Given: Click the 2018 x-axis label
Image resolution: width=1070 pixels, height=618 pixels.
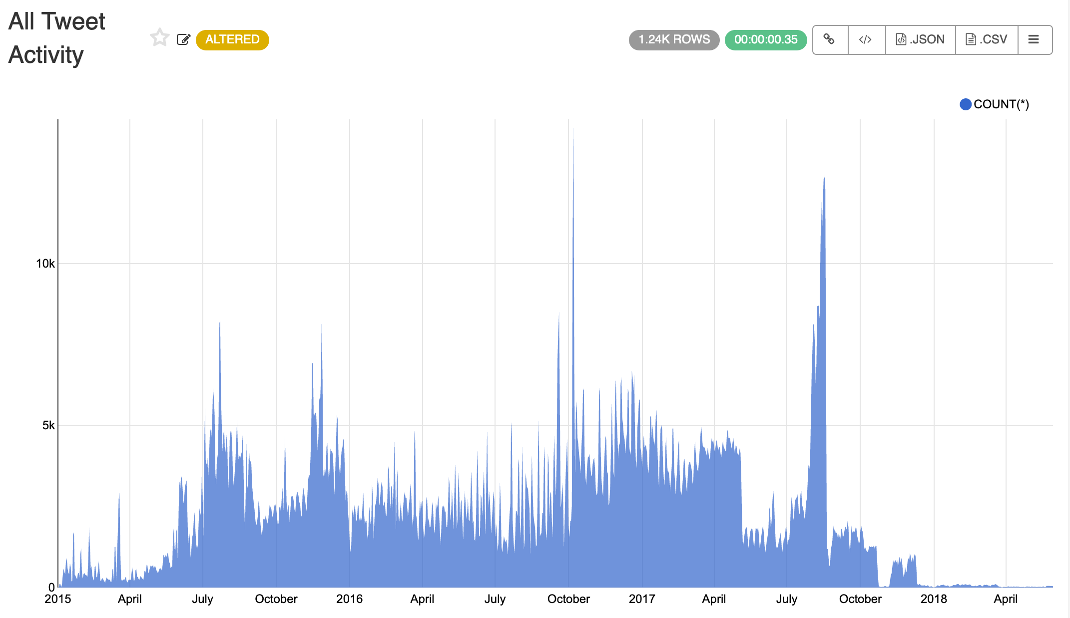Looking at the screenshot, I should (934, 599).
